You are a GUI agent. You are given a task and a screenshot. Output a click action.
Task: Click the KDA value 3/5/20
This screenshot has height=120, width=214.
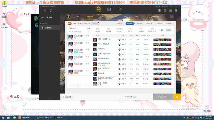coord(145,83)
